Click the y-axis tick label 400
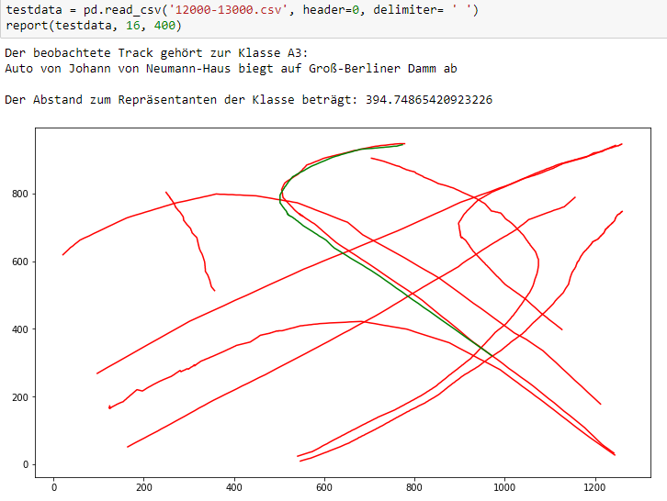667x501 pixels. coord(19,329)
